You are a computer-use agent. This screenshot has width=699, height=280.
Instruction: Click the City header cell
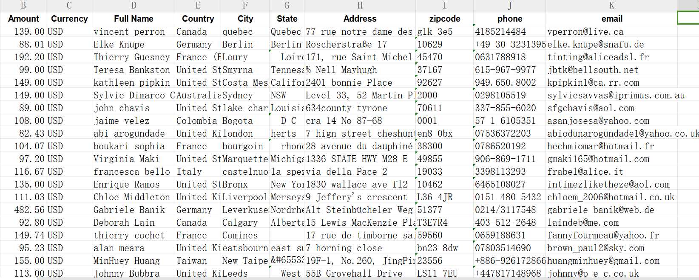pos(245,19)
